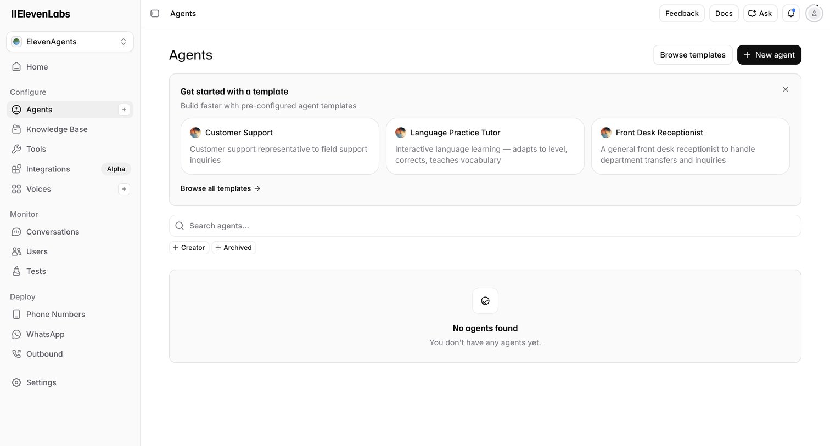The width and height of the screenshot is (830, 446).
Task: Click the Voices grid icon
Action: click(x=16, y=189)
